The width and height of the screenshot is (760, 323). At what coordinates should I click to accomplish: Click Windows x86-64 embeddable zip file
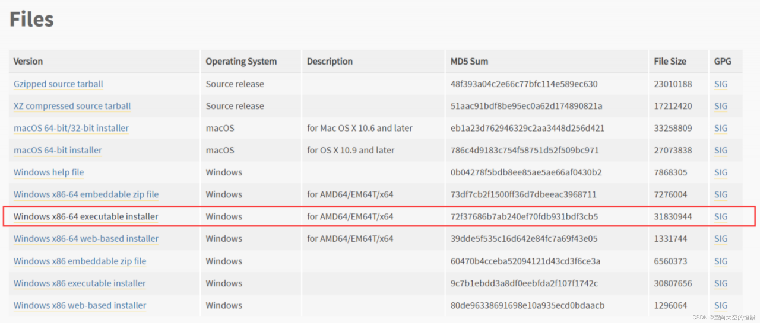(x=86, y=194)
